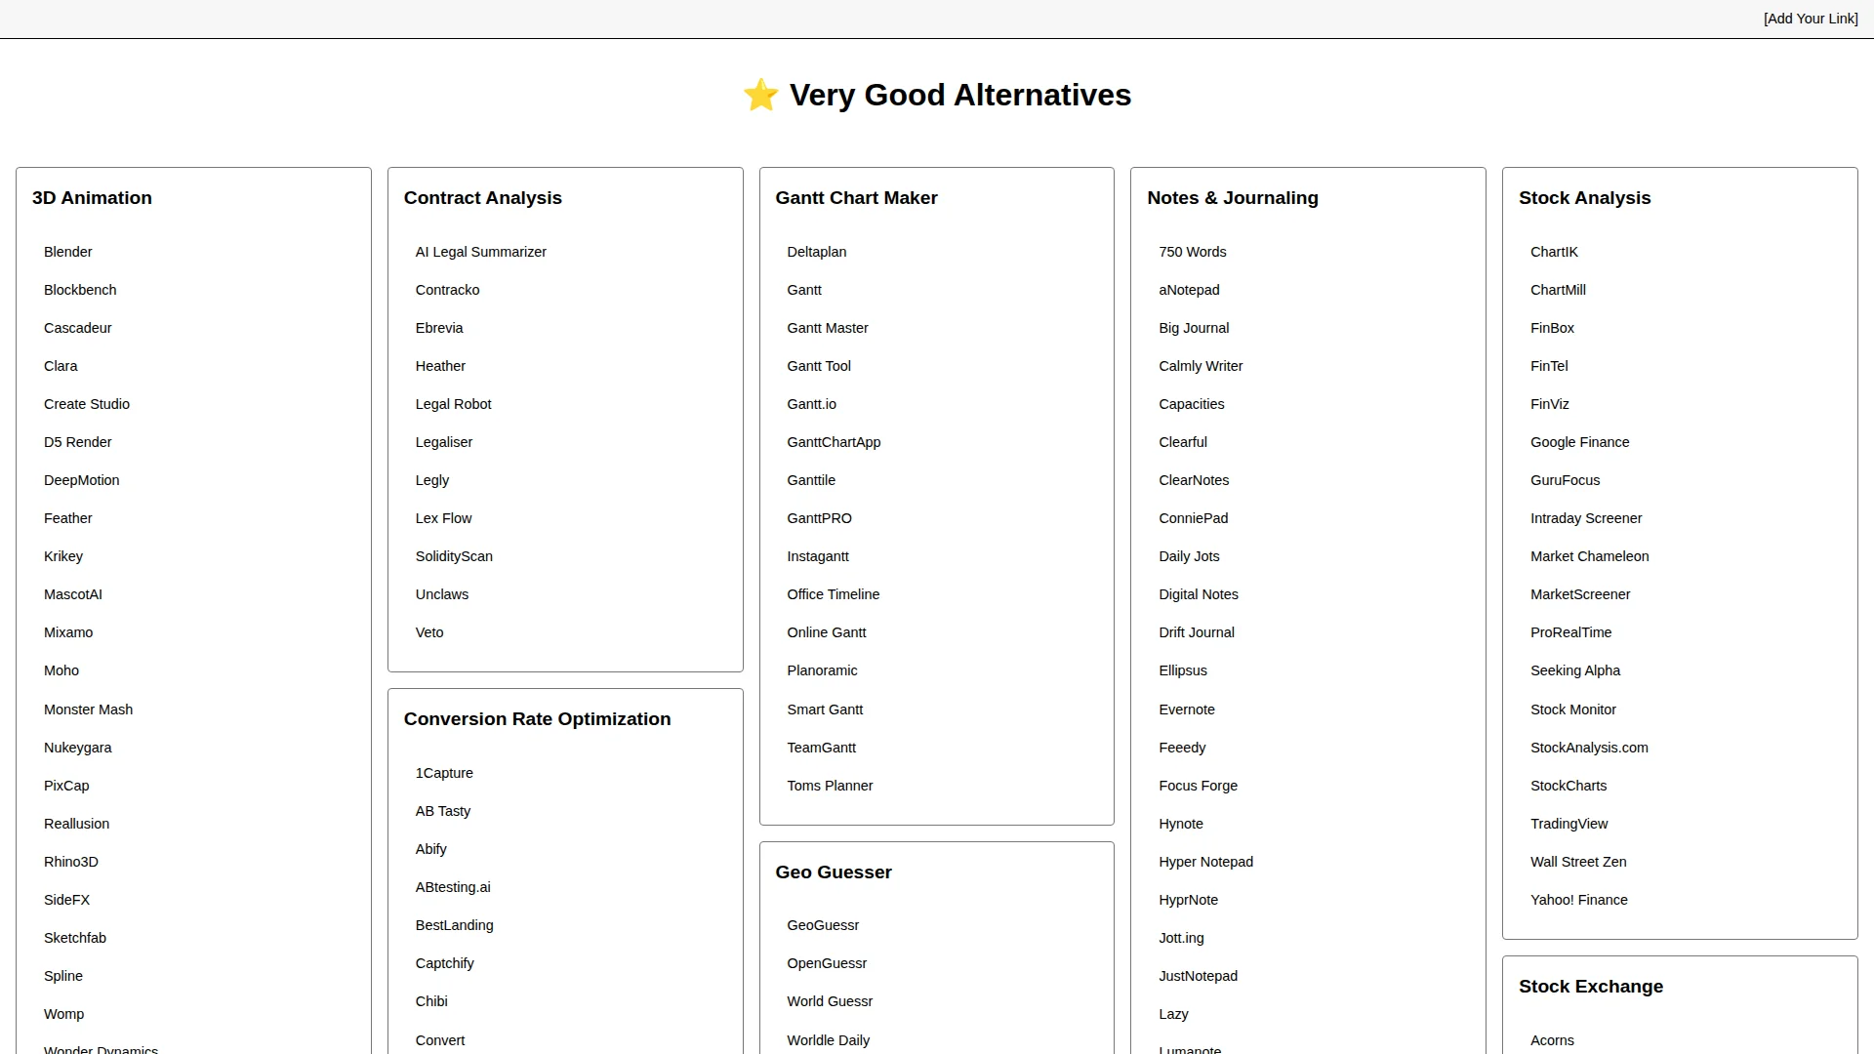Open the Cascadeur link
This screenshot has width=1874, height=1054.
click(77, 328)
